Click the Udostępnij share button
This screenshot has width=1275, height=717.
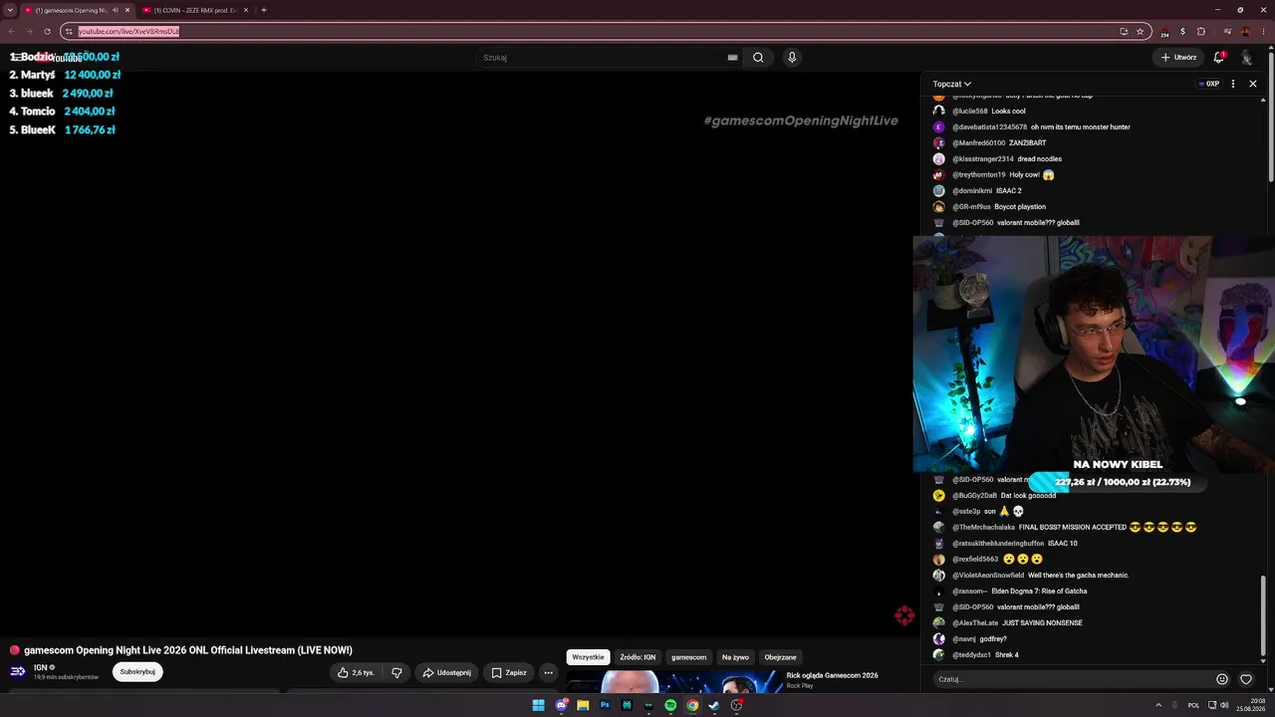[x=446, y=672]
